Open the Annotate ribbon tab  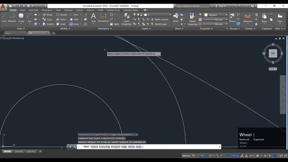[x=33, y=10]
